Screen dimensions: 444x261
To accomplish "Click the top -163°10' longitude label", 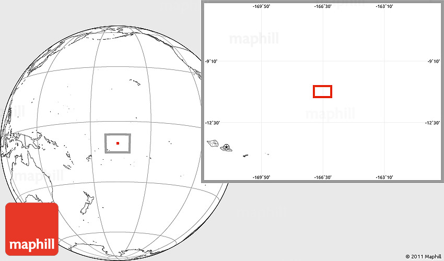I will click(384, 6).
